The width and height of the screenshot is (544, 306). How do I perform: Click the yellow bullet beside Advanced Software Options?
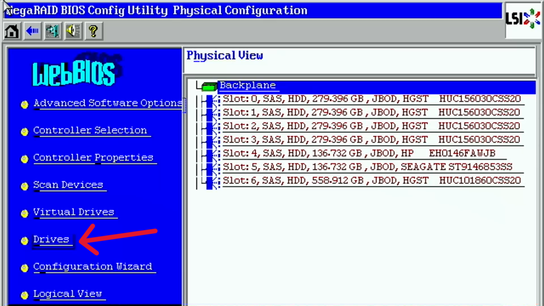pos(24,105)
